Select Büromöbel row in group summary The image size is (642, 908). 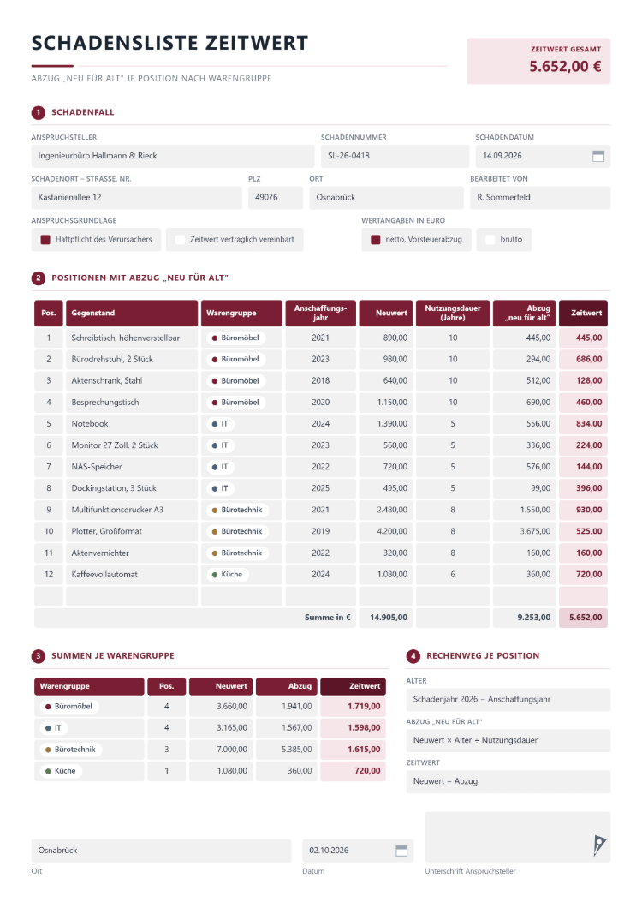pos(210,707)
